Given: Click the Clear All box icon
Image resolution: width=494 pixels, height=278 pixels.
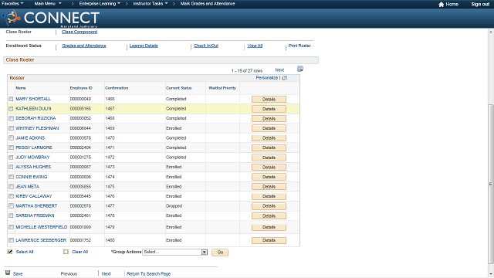Looking at the screenshot, I should pyautogui.click(x=66, y=252).
